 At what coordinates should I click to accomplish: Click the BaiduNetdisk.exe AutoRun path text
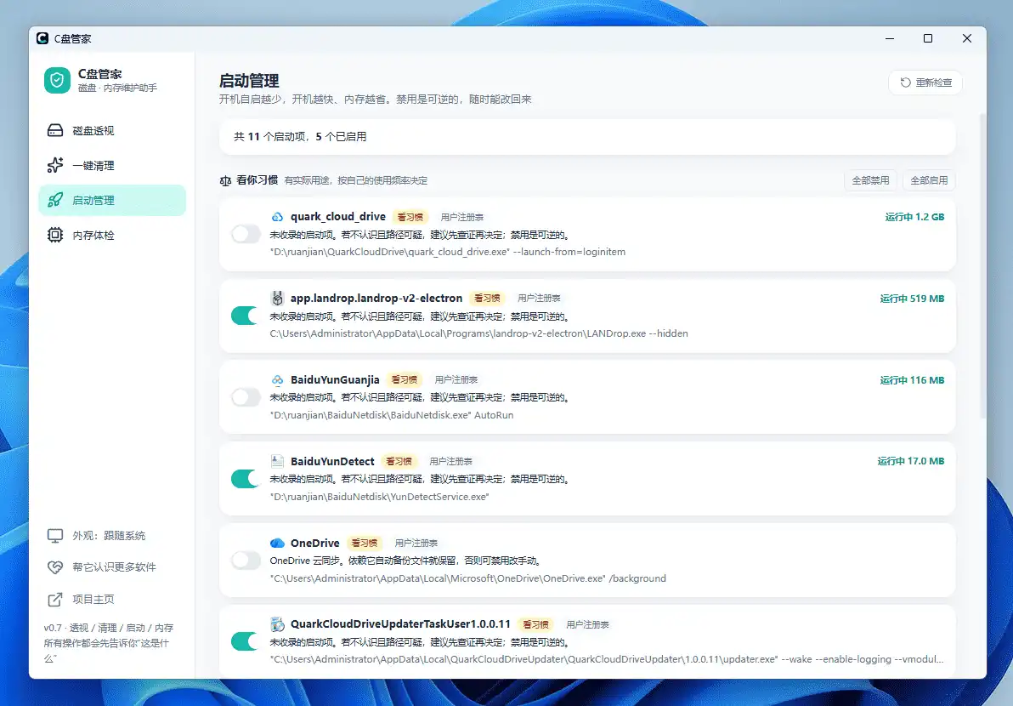(392, 415)
